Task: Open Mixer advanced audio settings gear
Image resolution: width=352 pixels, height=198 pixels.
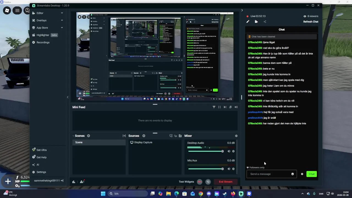Action: [236, 136]
